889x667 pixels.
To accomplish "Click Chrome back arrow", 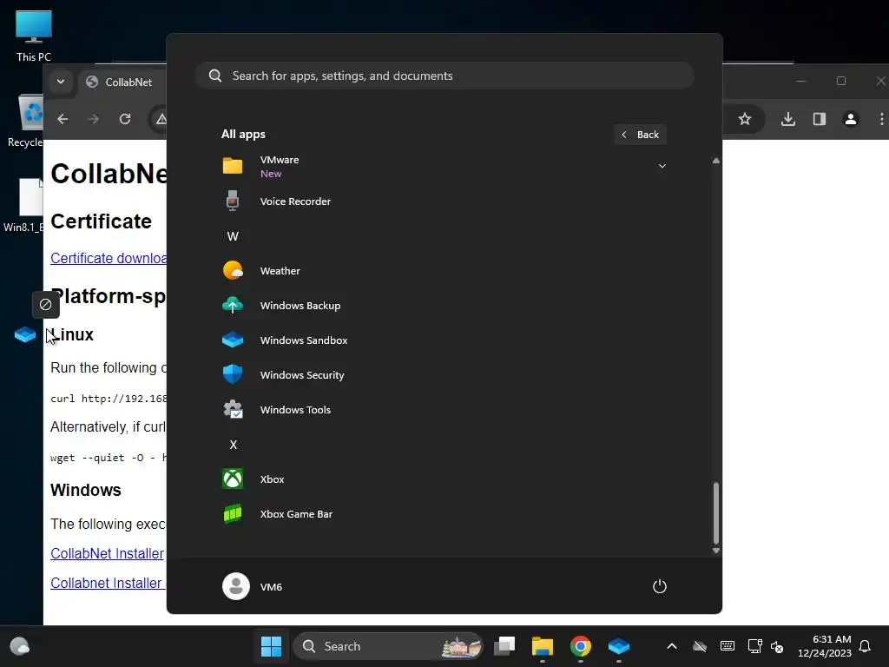I will (x=63, y=118).
